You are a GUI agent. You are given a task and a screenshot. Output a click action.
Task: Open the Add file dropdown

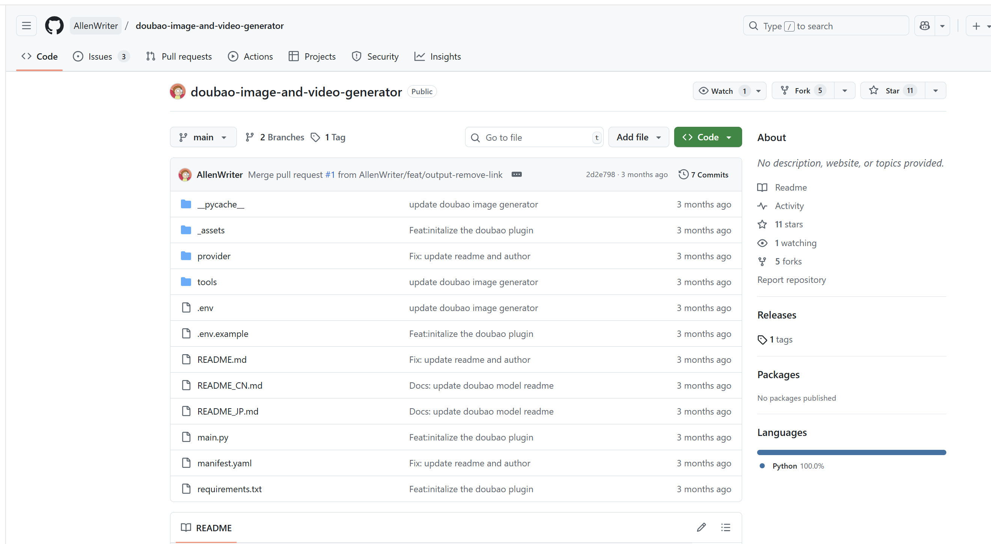[x=639, y=137]
